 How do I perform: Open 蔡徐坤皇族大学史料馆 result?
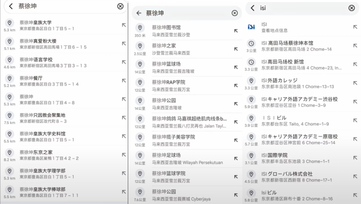64,137
